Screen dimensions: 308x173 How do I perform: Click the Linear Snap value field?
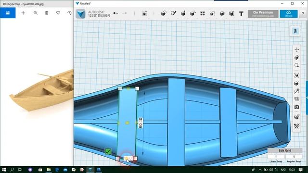pyautogui.click(x=276, y=157)
